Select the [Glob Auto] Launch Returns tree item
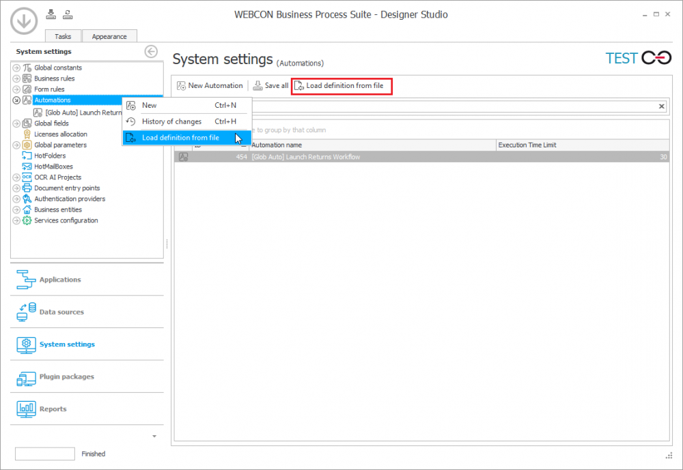This screenshot has width=683, height=470. [x=83, y=113]
